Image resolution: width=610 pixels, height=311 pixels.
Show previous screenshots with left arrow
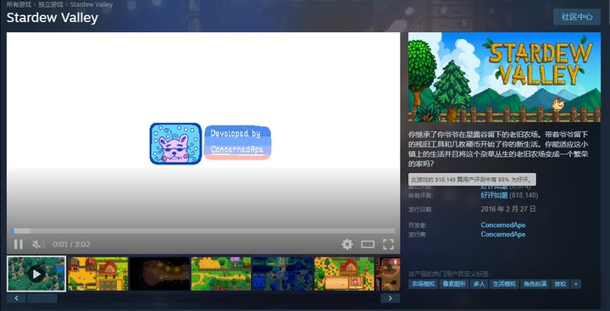tap(16, 298)
